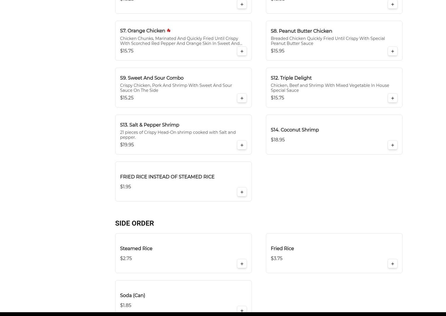Select S12. Triple Delight title
Viewport: 446px width, 316px height.
click(291, 78)
